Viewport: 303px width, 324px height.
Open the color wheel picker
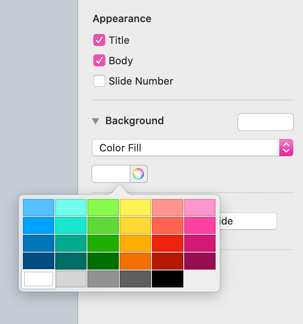[139, 174]
